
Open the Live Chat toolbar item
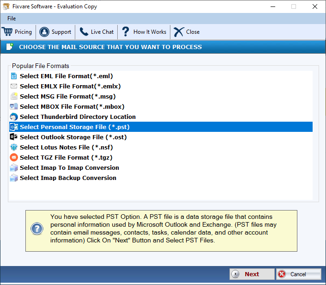pyautogui.click(x=102, y=32)
